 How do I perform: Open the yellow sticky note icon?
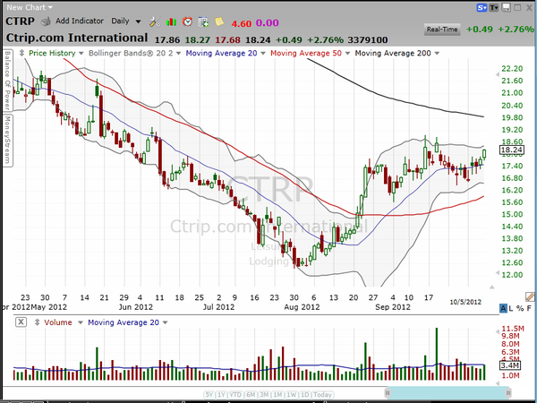tap(219, 21)
